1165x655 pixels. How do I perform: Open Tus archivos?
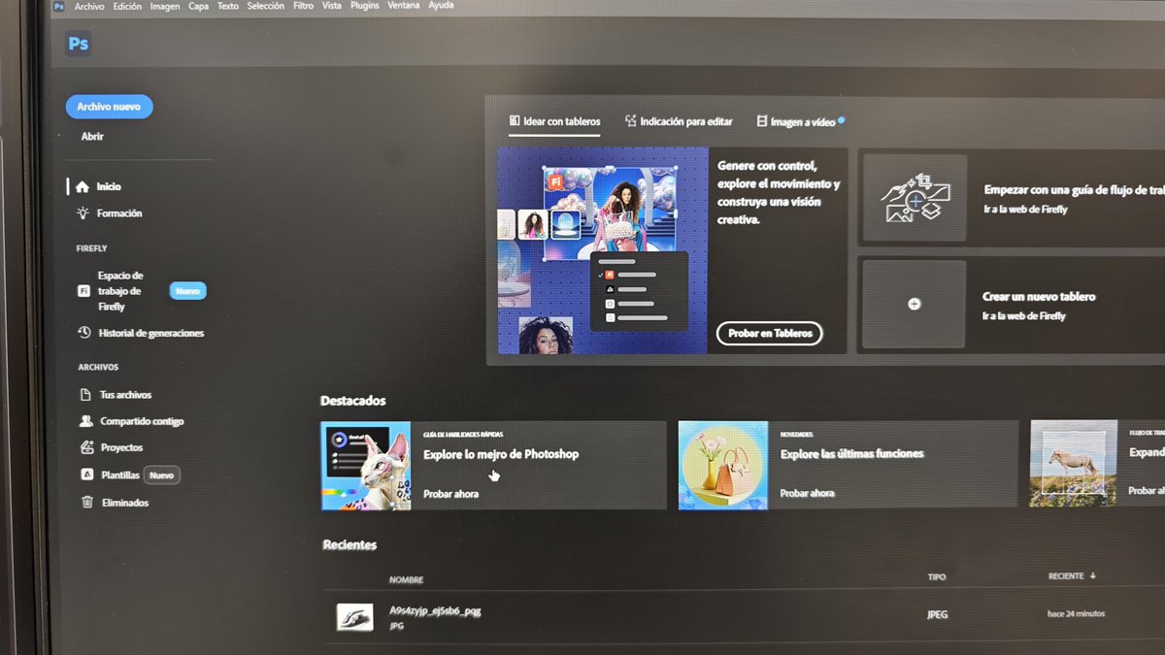(116, 395)
